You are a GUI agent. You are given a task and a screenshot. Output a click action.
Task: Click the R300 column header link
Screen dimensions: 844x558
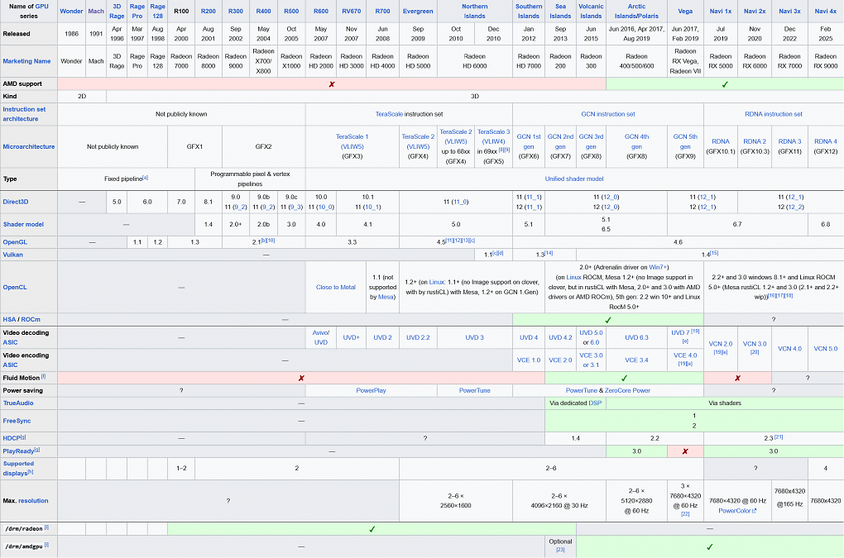click(235, 12)
